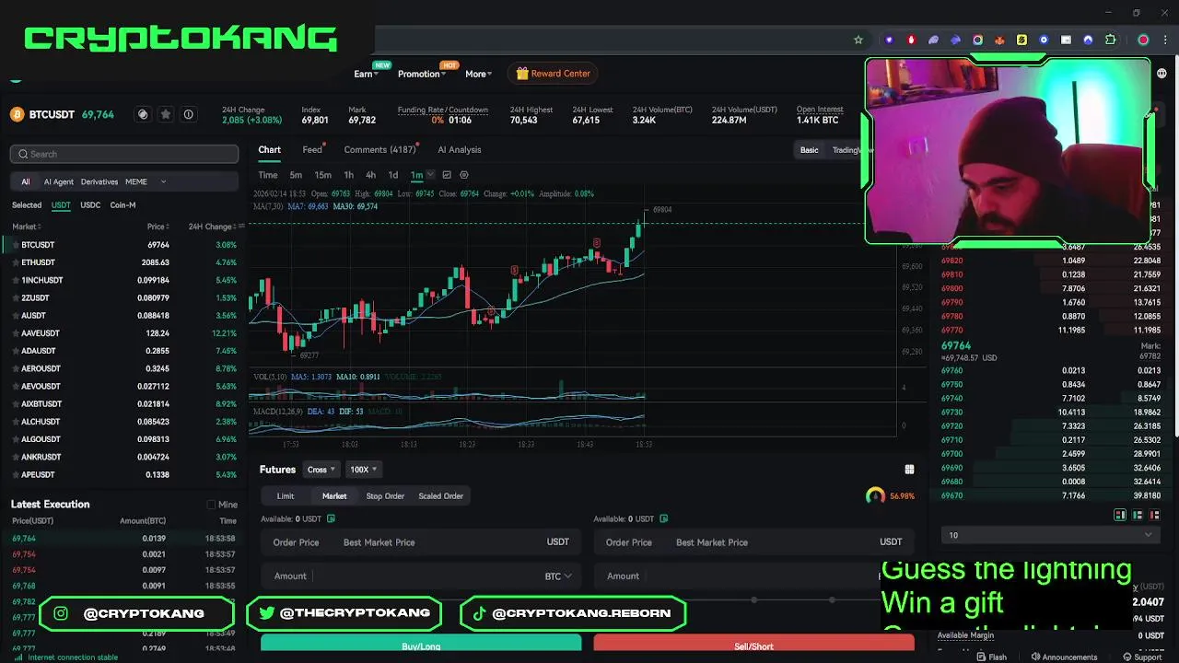Open Support in the bottom bar
The width and height of the screenshot is (1179, 663).
(1141, 657)
